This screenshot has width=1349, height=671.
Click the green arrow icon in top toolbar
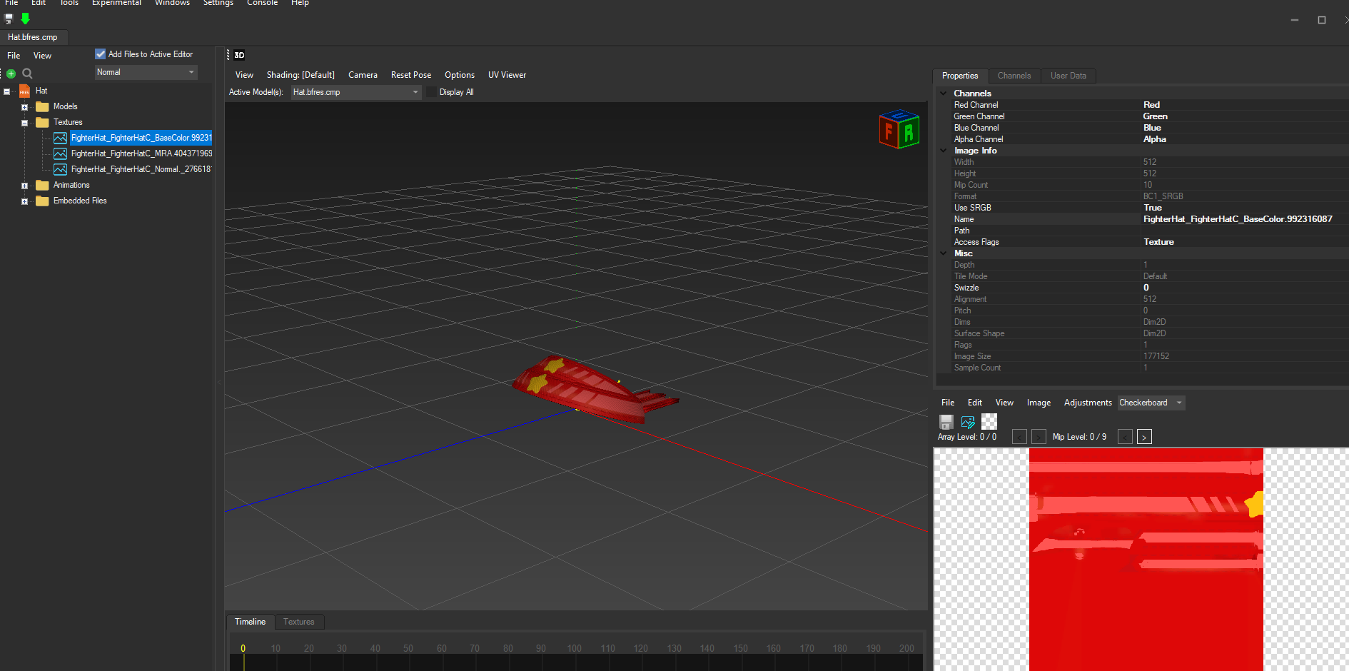coord(26,19)
